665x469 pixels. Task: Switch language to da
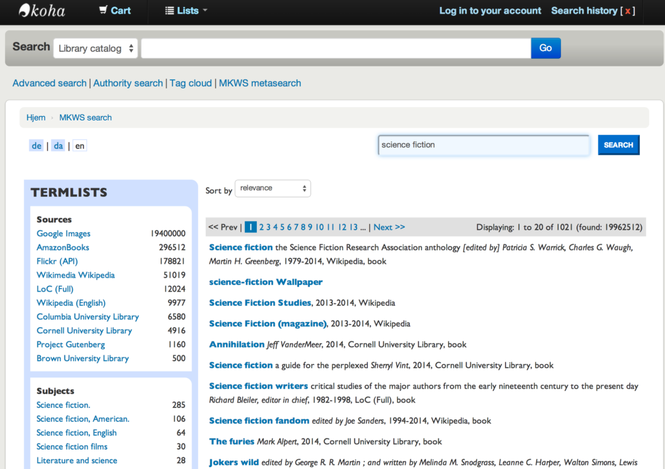58,146
